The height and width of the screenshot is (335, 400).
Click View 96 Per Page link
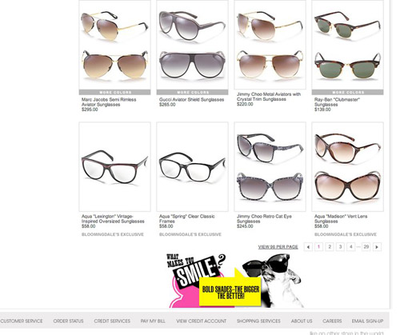tap(278, 247)
